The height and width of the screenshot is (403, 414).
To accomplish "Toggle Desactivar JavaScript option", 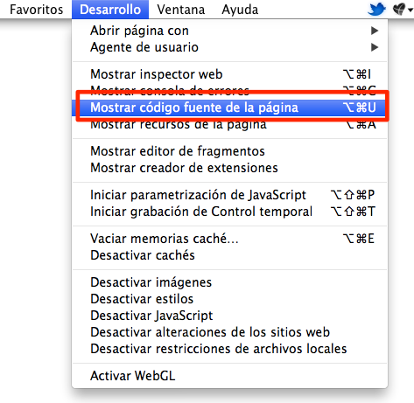I will (x=230, y=316).
